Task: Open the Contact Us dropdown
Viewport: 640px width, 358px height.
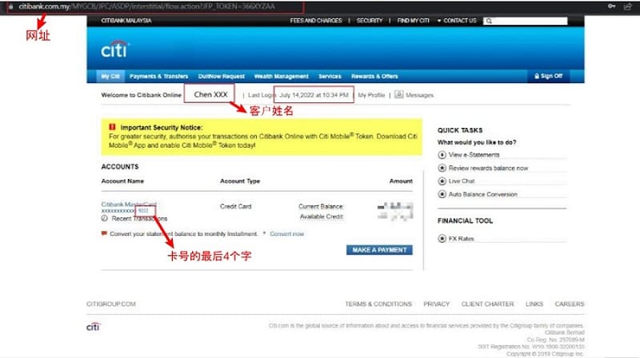Action: (x=457, y=21)
